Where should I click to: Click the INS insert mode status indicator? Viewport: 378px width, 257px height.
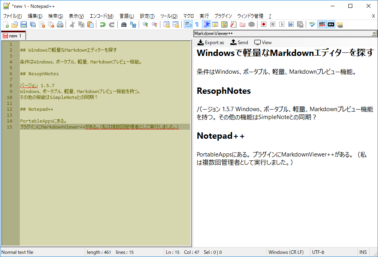(x=363, y=252)
